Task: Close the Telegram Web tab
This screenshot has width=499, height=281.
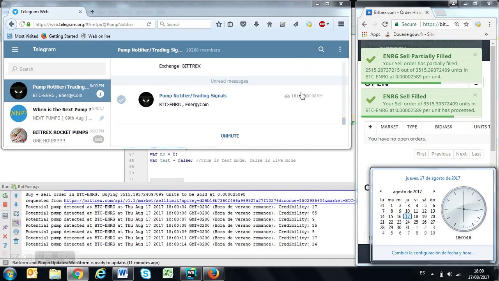Action: pos(80,12)
